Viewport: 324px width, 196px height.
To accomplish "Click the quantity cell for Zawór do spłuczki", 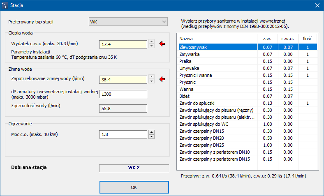I will pos(307,103).
